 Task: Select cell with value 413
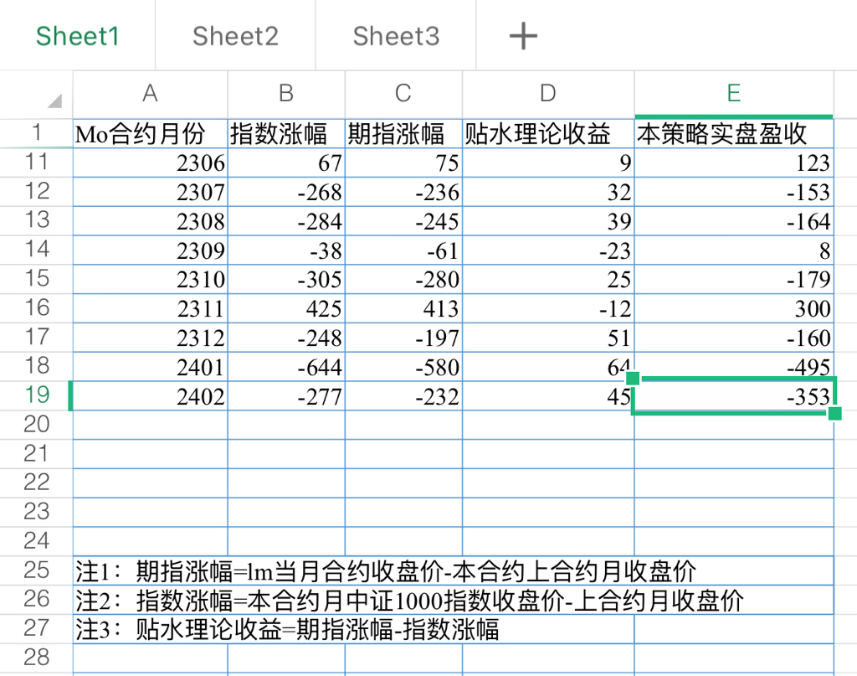pyautogui.click(x=404, y=308)
